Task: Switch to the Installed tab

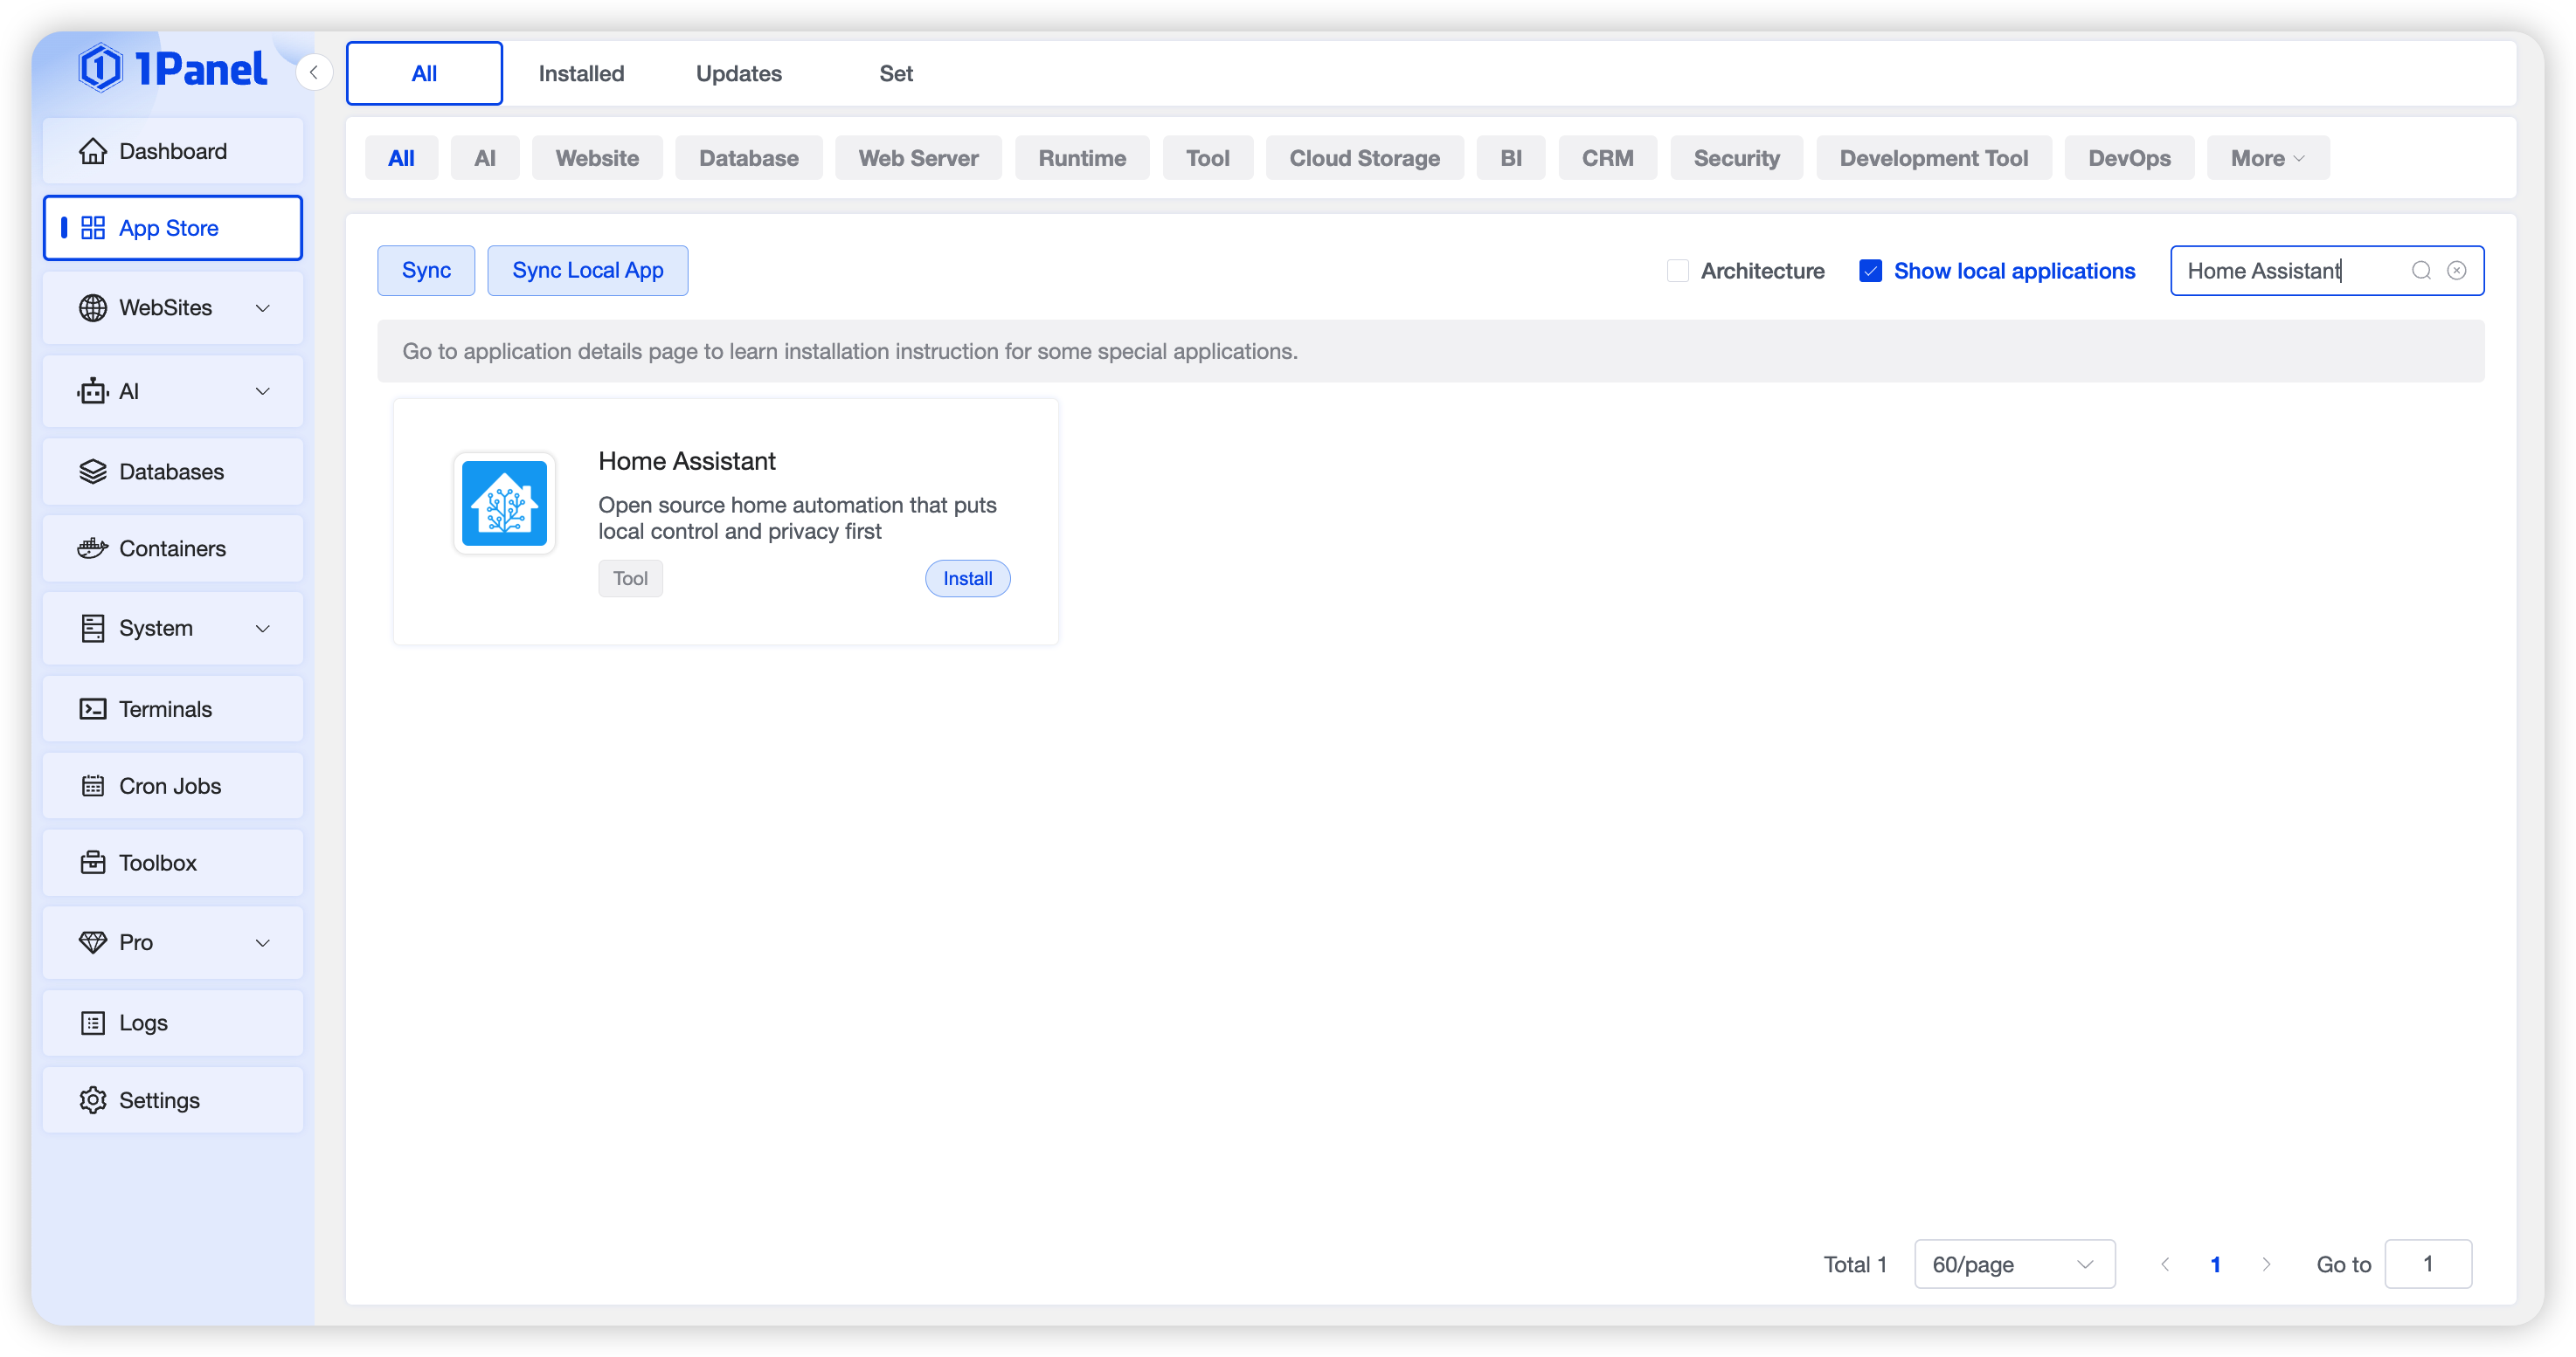Action: point(581,73)
